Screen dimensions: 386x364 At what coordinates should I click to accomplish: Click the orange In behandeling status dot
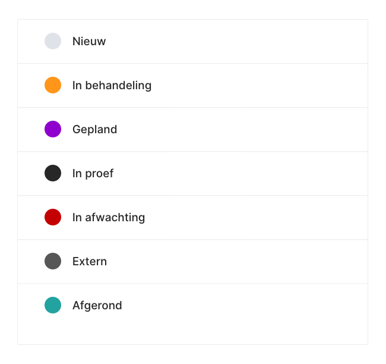coord(53,85)
